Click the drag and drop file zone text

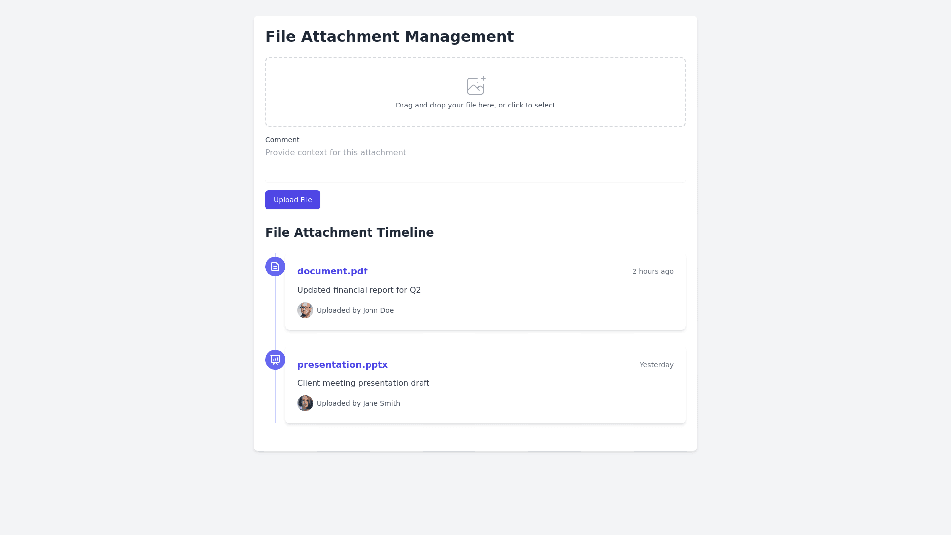tap(475, 105)
